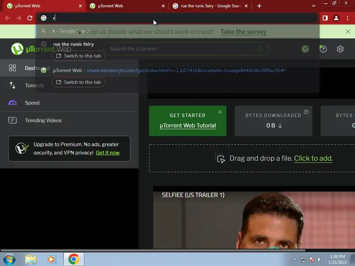This screenshot has height=266, width=355.
Task: Click the Chrome taskbar icon
Action: [x=73, y=259]
